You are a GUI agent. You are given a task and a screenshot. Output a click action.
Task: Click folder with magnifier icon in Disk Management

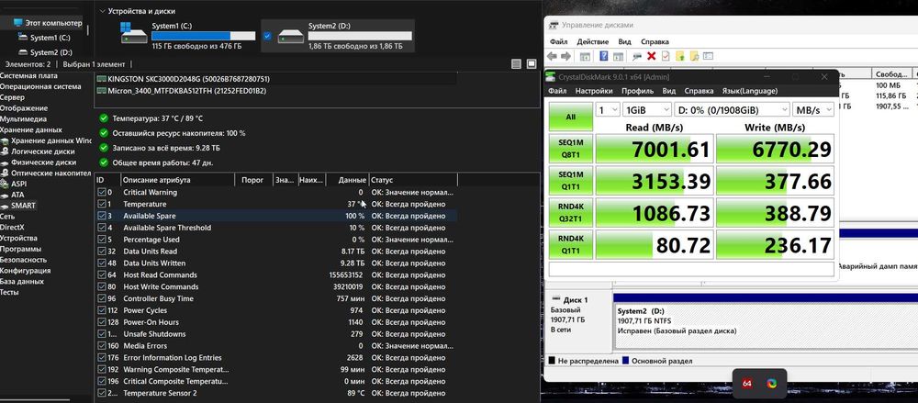click(694, 56)
